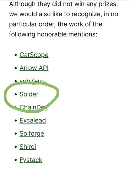Open the circled Solder link
Viewport: 130px width, 177px height.
click(29, 94)
